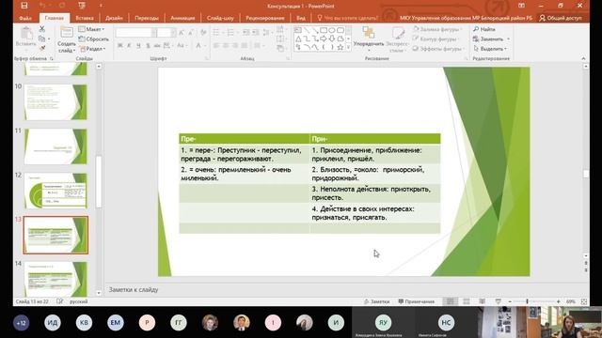Open the Раздел section dropdown

point(92,49)
